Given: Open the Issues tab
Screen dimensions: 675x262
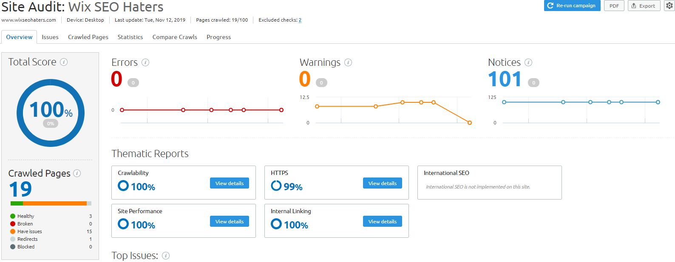Looking at the screenshot, I should pos(50,37).
